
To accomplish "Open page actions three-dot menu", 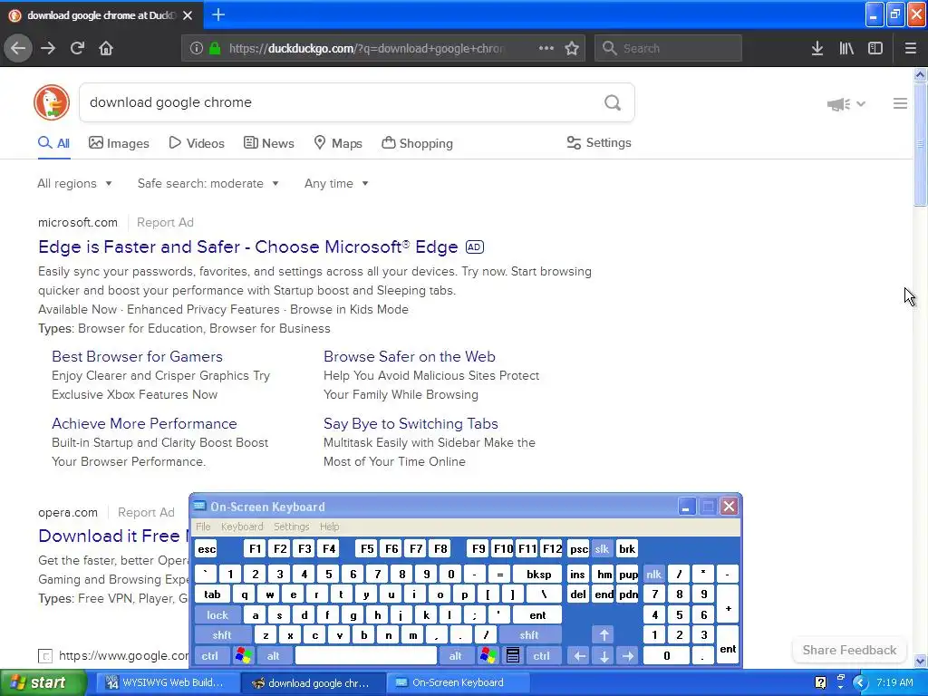I will (546, 49).
